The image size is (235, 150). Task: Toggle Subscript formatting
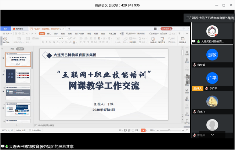coord(66,43)
